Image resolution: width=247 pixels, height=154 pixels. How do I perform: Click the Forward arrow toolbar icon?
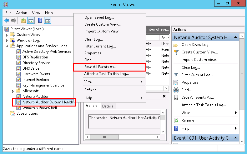click(x=14, y=20)
